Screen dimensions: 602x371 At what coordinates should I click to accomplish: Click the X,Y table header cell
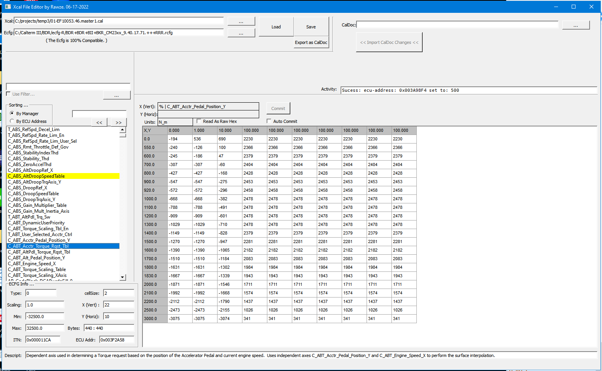tap(155, 130)
